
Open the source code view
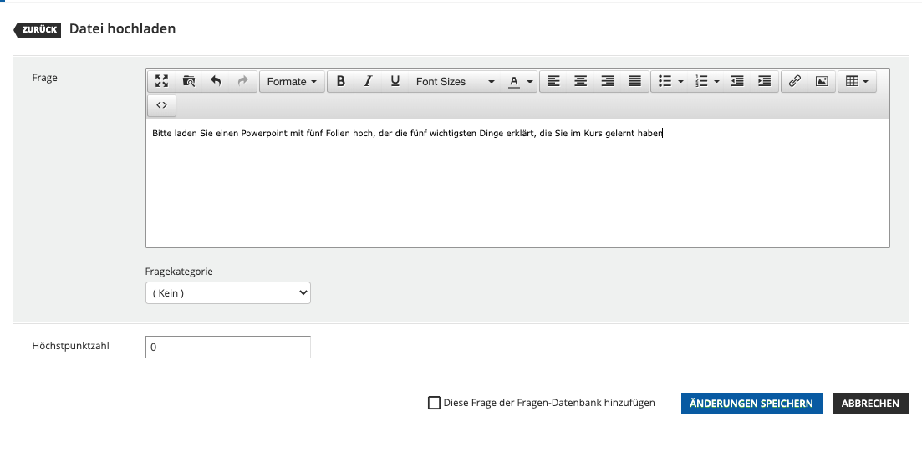162,105
